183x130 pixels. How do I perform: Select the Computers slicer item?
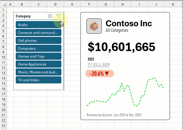pyautogui.click(x=39, y=48)
